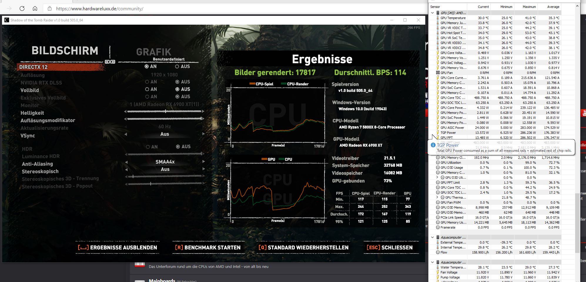The width and height of the screenshot is (586, 282).
Task: Click the PCIe Link Speed icon
Action: coord(438,217)
